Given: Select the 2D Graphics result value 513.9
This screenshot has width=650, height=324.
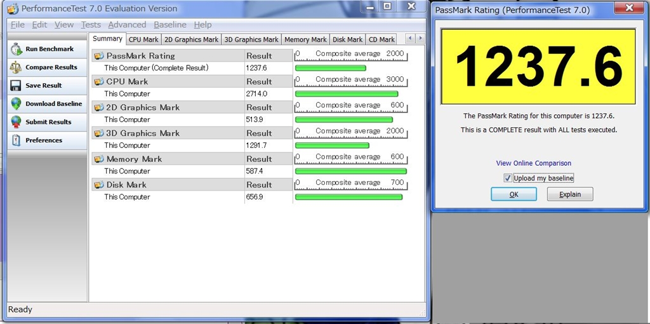Looking at the screenshot, I should pyautogui.click(x=255, y=119).
